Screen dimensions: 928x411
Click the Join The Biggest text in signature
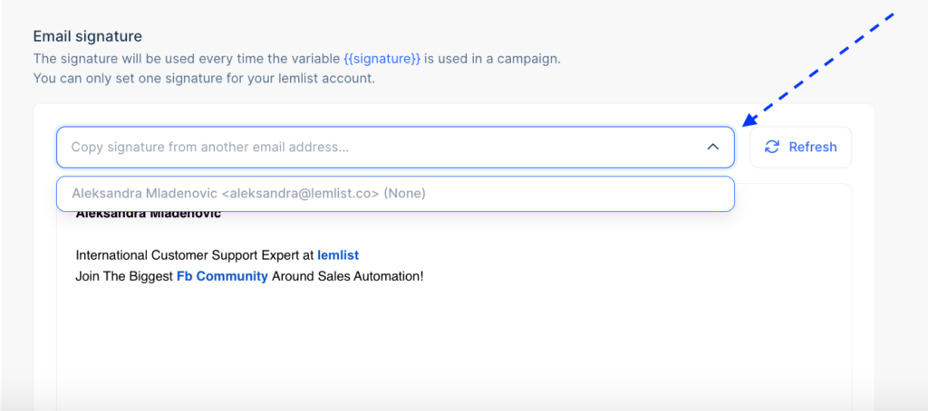[x=124, y=276]
